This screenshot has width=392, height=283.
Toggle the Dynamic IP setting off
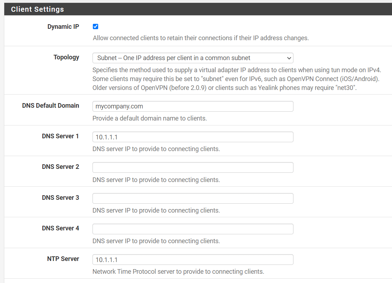coord(95,26)
